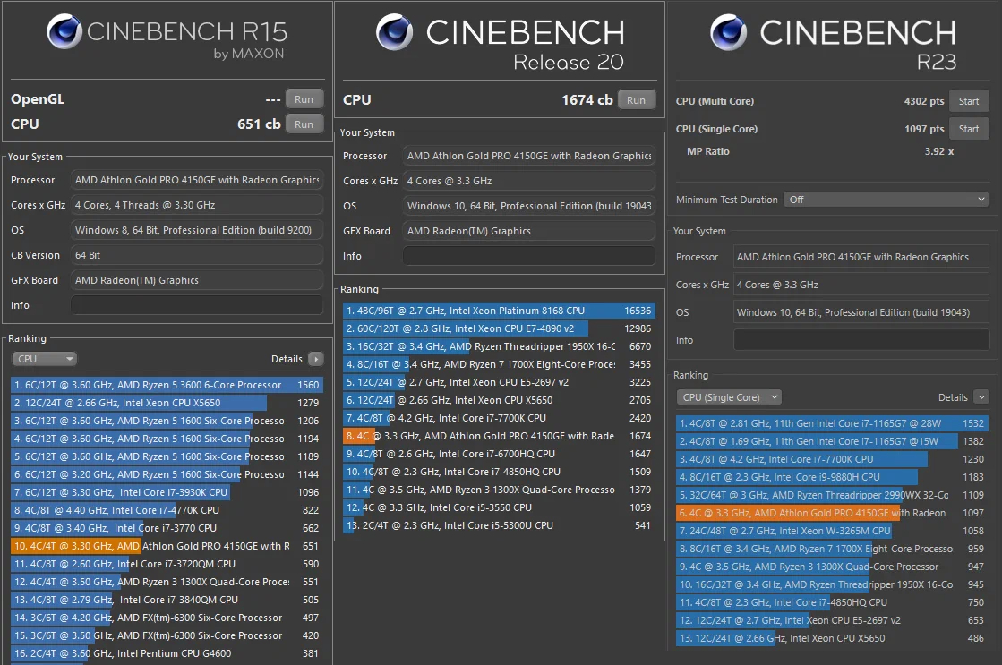Screen dimensions: 1002x665
Task: Run the CPU test in Cinebench R15
Action: pos(304,124)
